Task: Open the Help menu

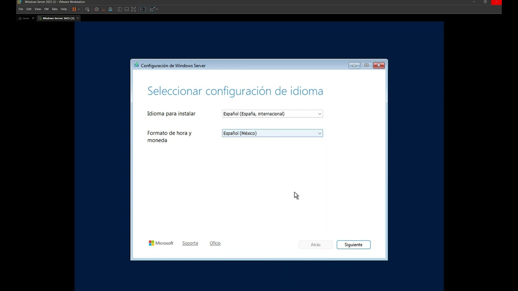Action: point(64,9)
